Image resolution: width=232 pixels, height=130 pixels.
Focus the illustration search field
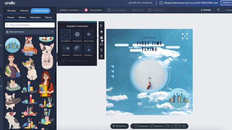[30, 25]
